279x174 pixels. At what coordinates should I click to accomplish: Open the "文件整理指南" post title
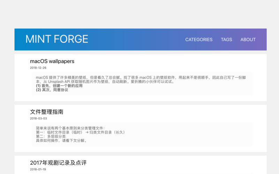(x=46, y=112)
